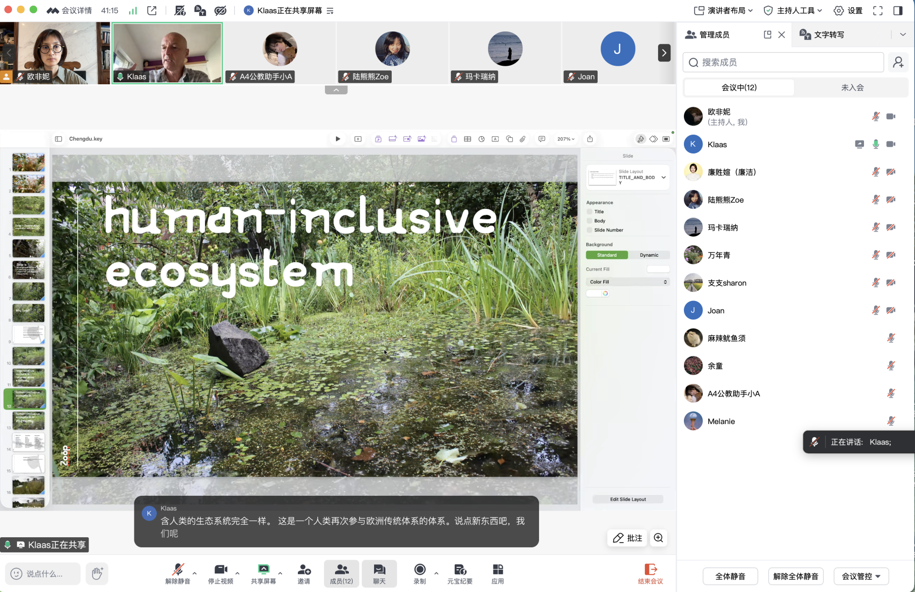Open 元宝纪要 meeting notes

coord(460,573)
